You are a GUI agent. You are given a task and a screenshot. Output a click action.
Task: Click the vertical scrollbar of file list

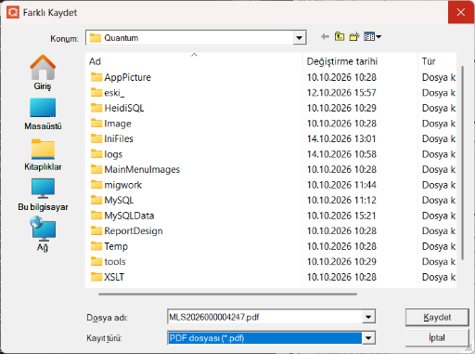463,163
